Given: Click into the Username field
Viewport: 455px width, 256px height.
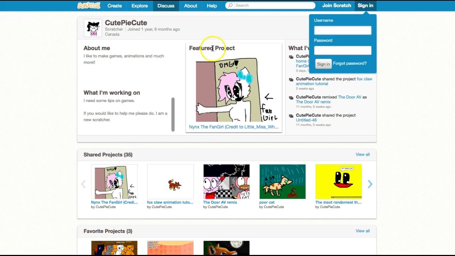Looking at the screenshot, I should [343, 30].
